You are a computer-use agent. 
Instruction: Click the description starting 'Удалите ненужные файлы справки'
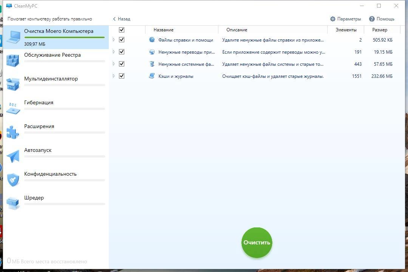(x=273, y=40)
